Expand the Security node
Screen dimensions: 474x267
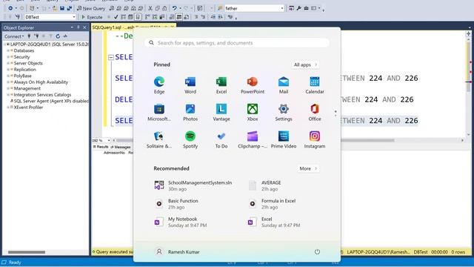(8, 57)
